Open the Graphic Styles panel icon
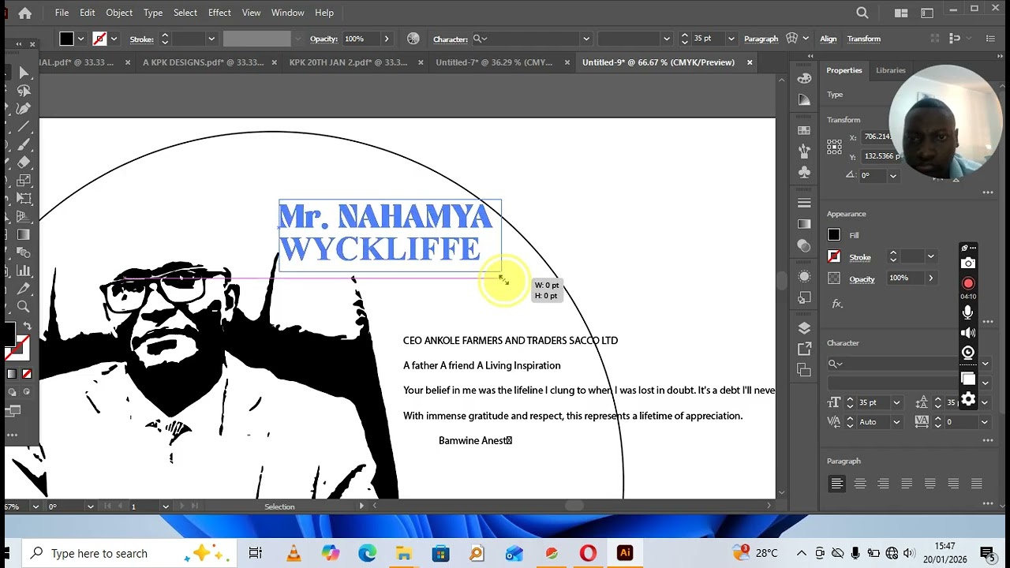This screenshot has width=1010, height=568. coord(804,297)
